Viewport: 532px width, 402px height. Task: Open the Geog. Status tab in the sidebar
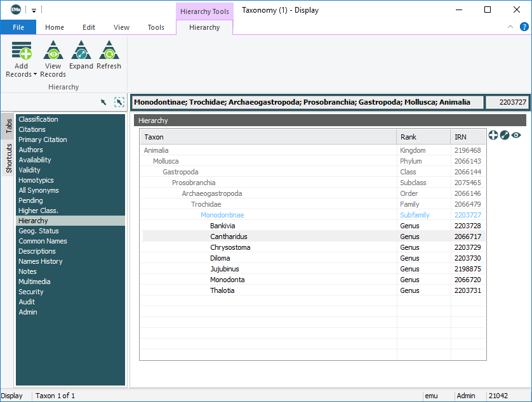point(39,231)
